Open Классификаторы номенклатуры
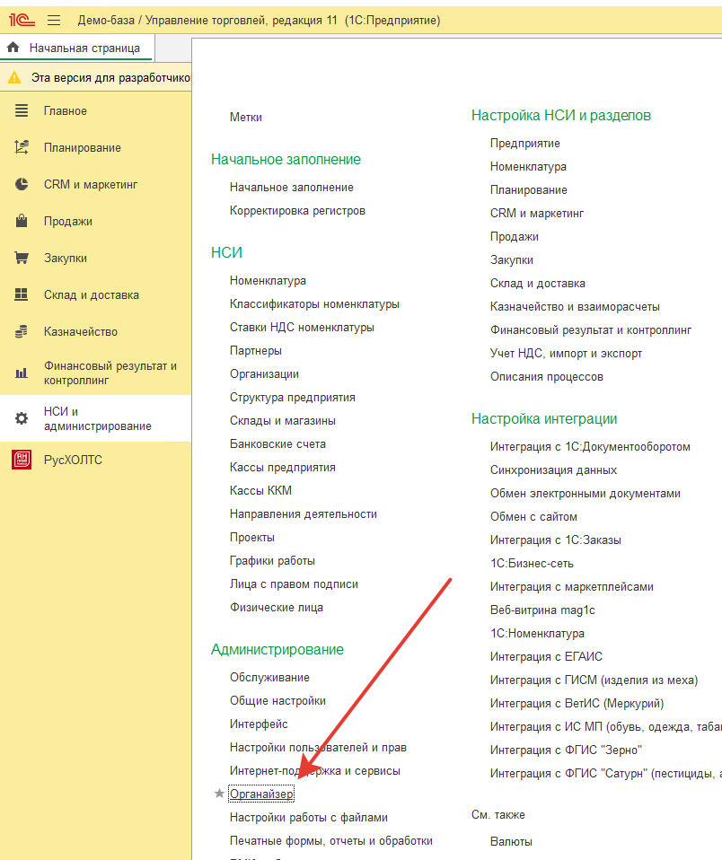The height and width of the screenshot is (860, 722). click(314, 303)
